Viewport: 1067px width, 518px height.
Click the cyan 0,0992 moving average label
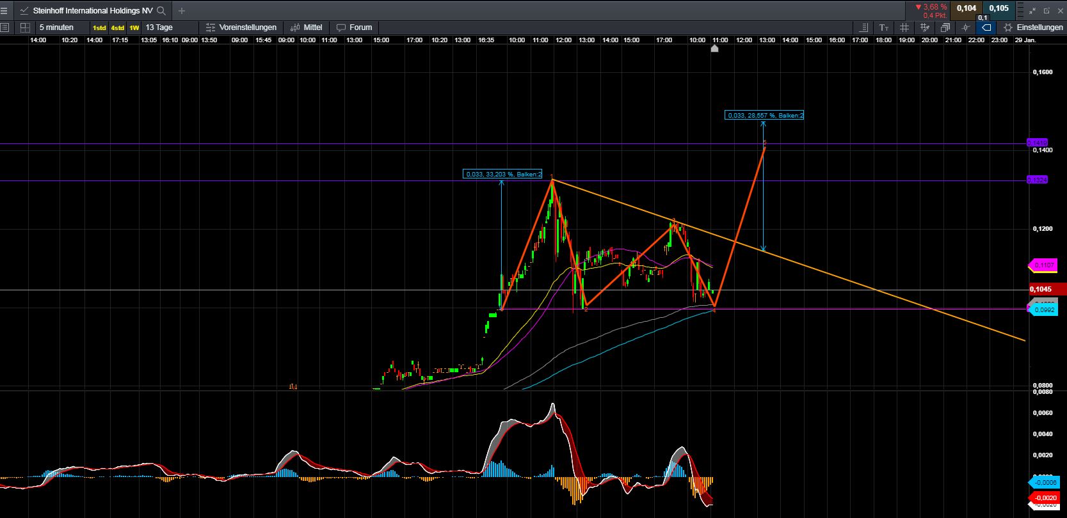pyautogui.click(x=1043, y=310)
